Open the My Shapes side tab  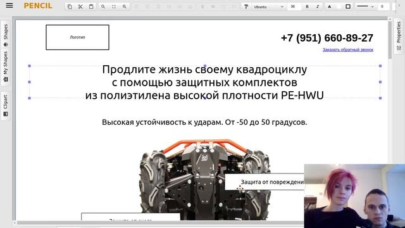(6, 67)
